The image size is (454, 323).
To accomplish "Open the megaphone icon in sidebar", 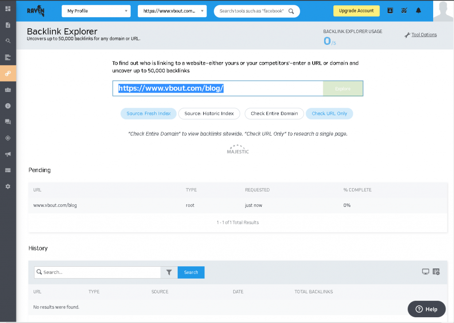I will [8, 154].
